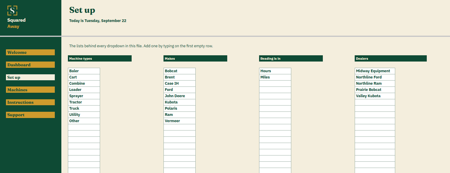Screen dimensions: 450x173
Task: Click the Today is Tuesday, September 22 text
Action: click(98, 21)
